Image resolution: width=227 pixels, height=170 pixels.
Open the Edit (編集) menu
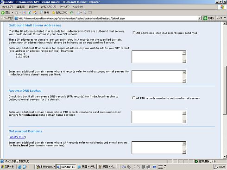point(21,7)
